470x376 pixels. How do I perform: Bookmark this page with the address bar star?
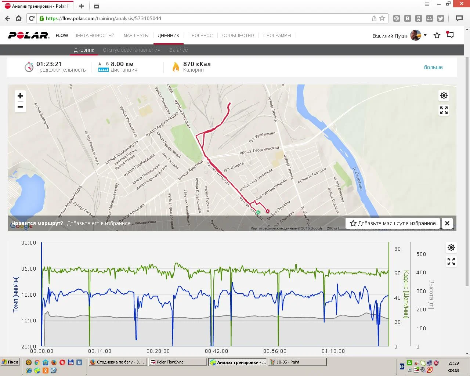tap(382, 18)
